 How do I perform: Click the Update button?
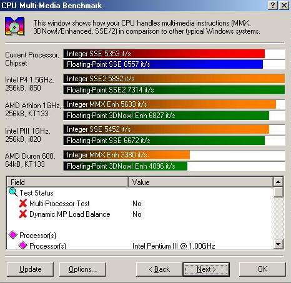point(30,269)
